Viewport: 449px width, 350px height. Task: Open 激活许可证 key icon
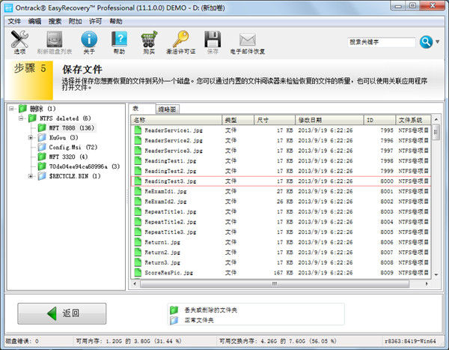coord(181,42)
